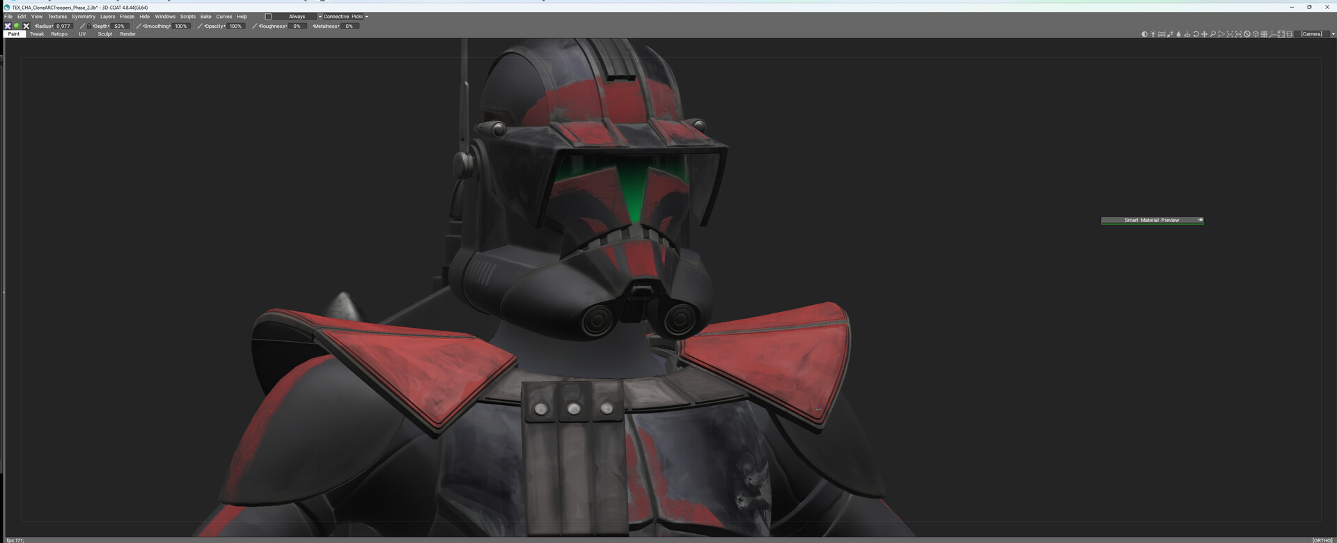Click the Radius slider label
Viewport: 1337px width, 543px height.
click(44, 26)
